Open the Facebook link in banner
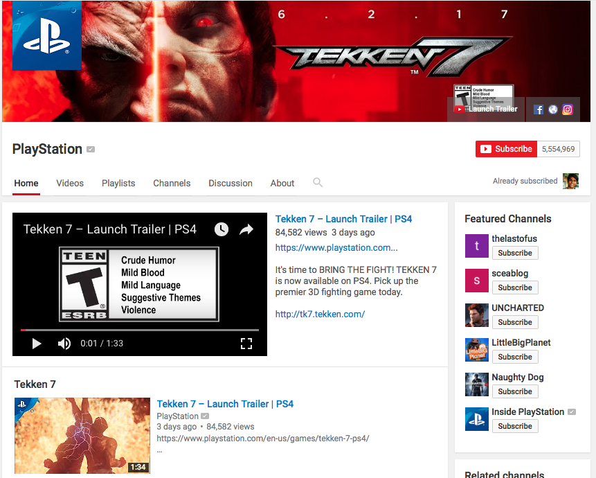Image resolution: width=596 pixels, height=478 pixels. (539, 109)
